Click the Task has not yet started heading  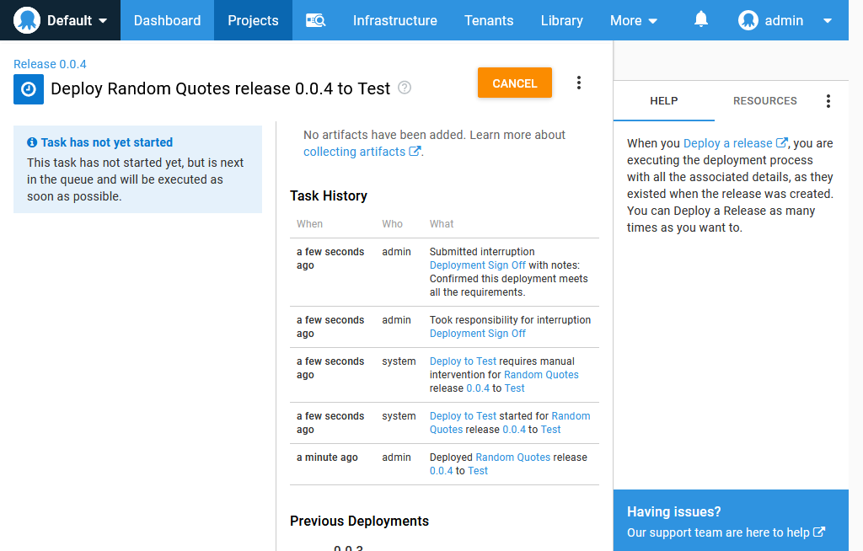pos(107,142)
